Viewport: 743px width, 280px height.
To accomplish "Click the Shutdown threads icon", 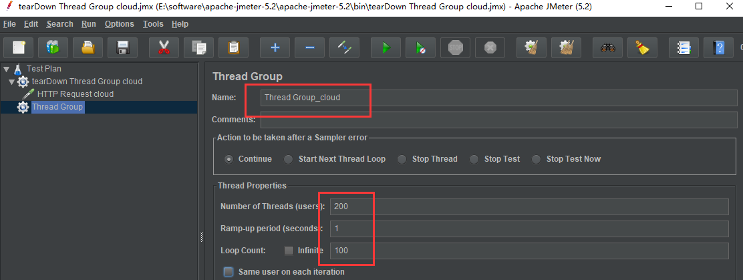I will [490, 47].
